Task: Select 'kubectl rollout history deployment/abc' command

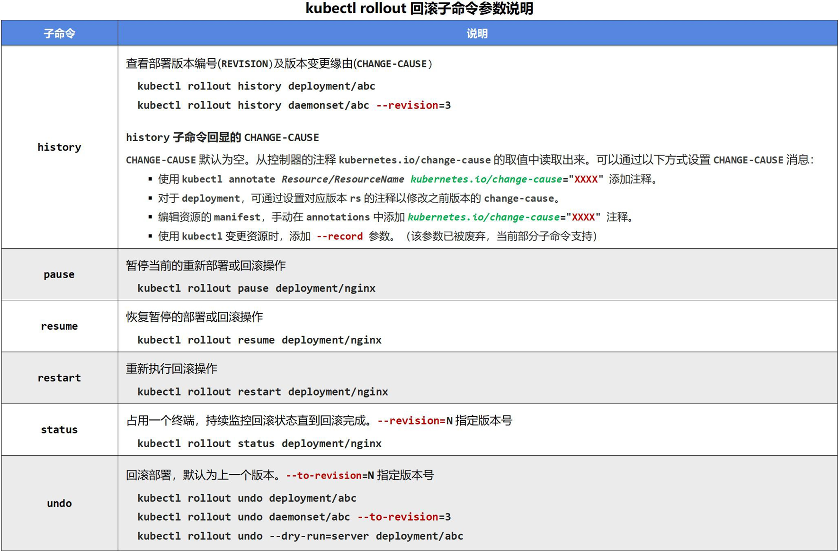Action: pyautogui.click(x=256, y=86)
